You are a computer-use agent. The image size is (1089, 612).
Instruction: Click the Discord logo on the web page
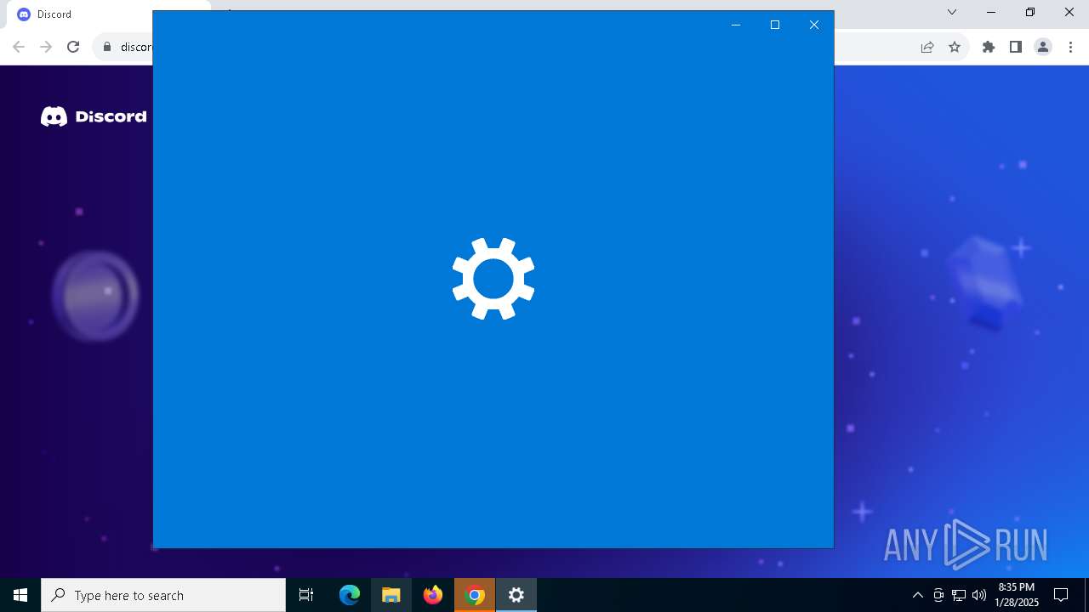94,116
